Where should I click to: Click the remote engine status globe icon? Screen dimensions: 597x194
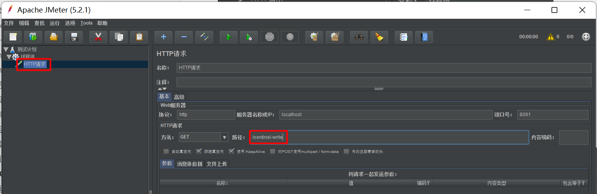click(586, 37)
